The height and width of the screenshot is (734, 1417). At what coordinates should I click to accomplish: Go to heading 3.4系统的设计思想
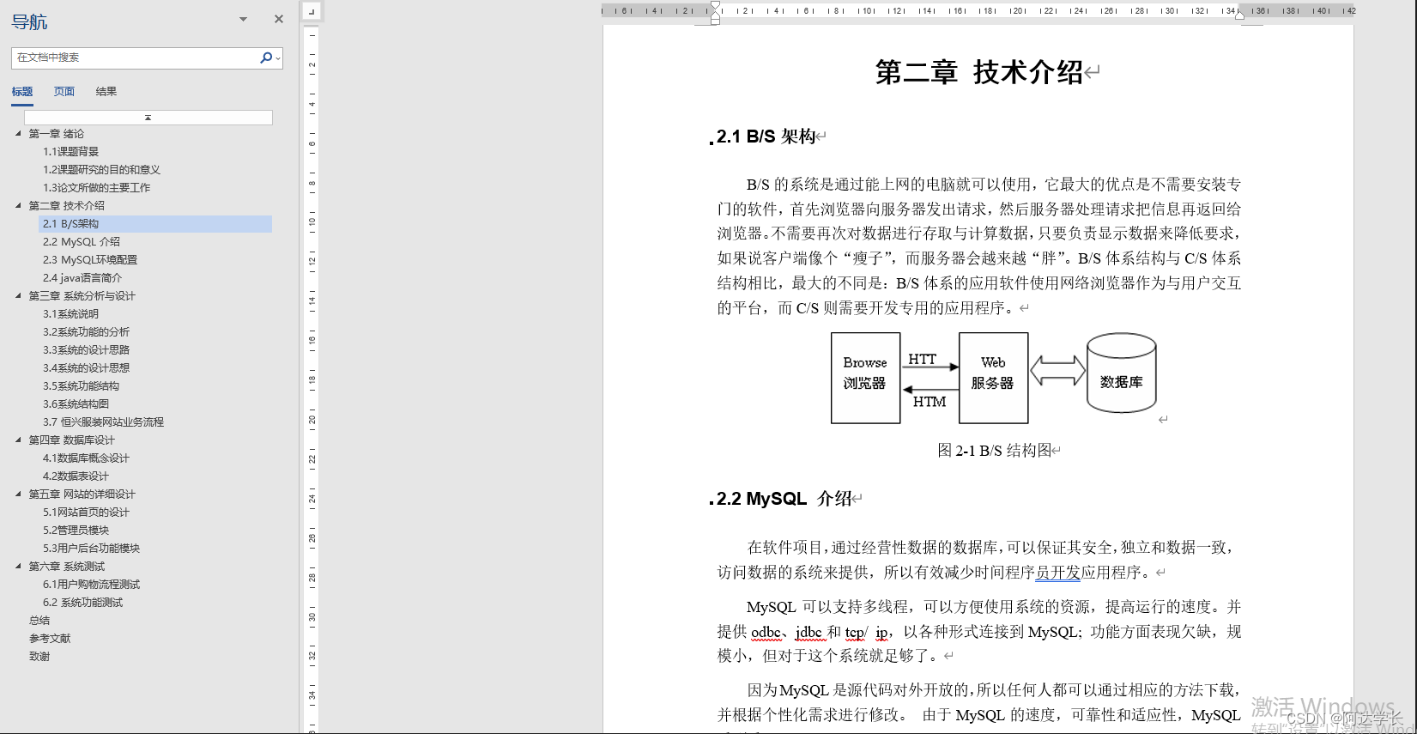tap(87, 368)
